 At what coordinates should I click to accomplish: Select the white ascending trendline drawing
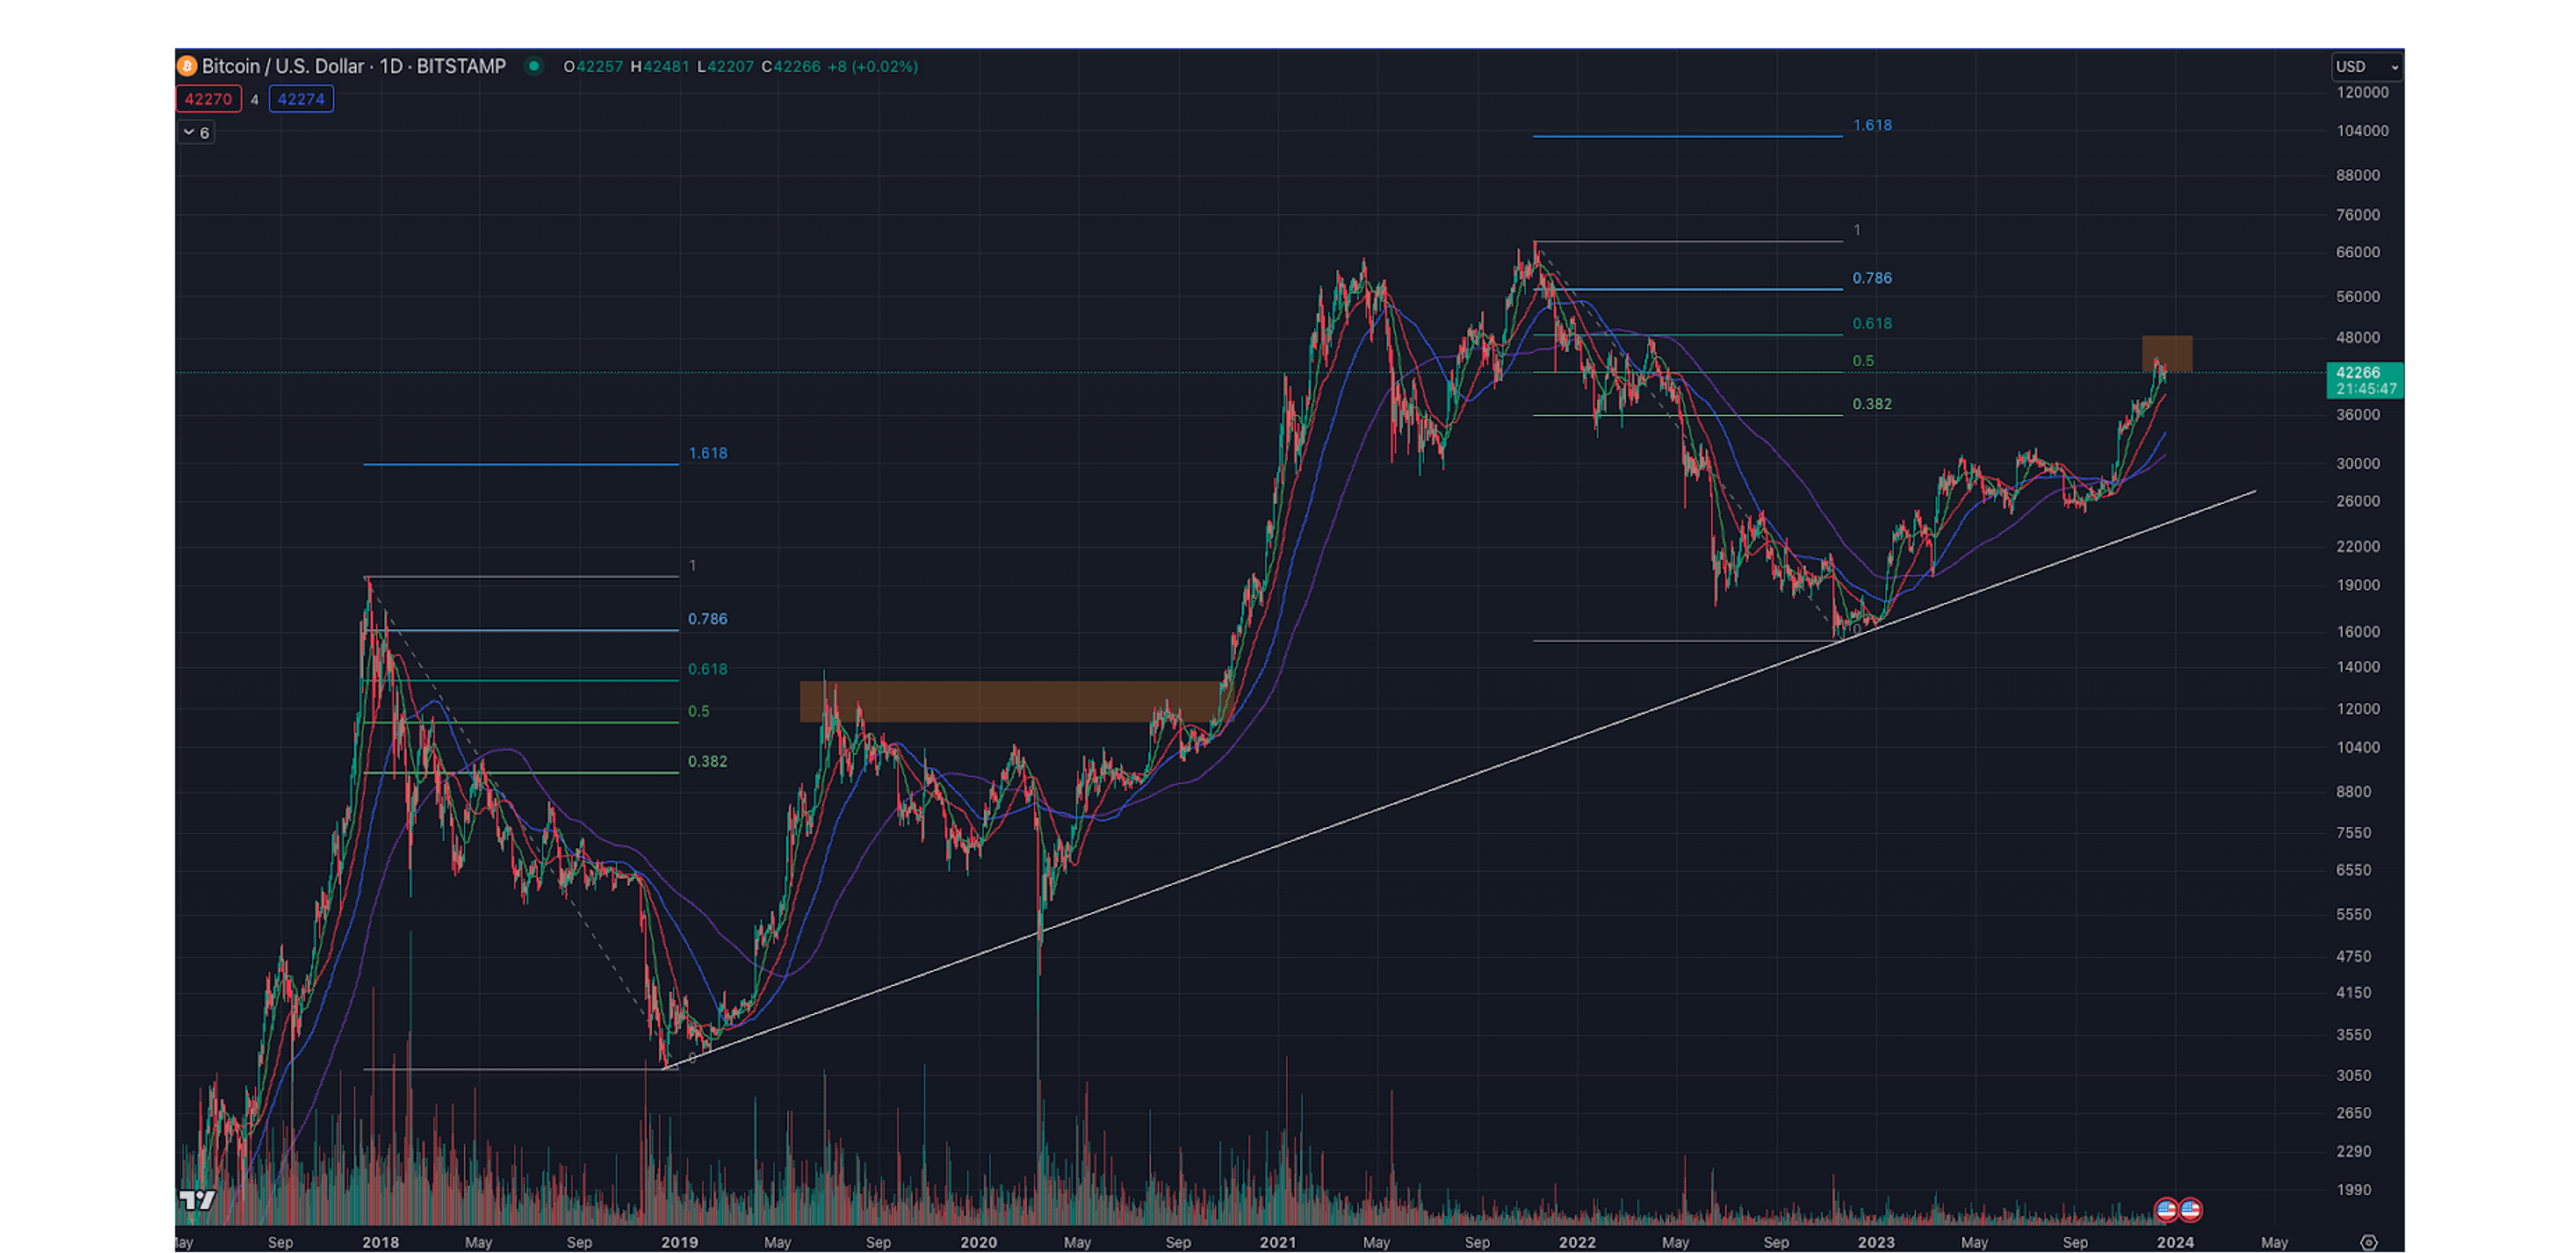[1400, 803]
